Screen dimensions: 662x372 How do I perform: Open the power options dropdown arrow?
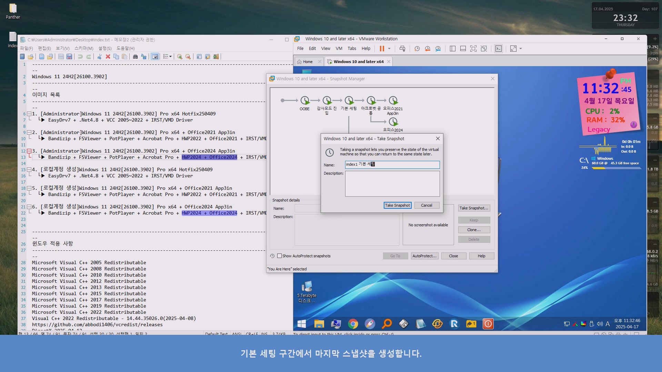click(389, 49)
